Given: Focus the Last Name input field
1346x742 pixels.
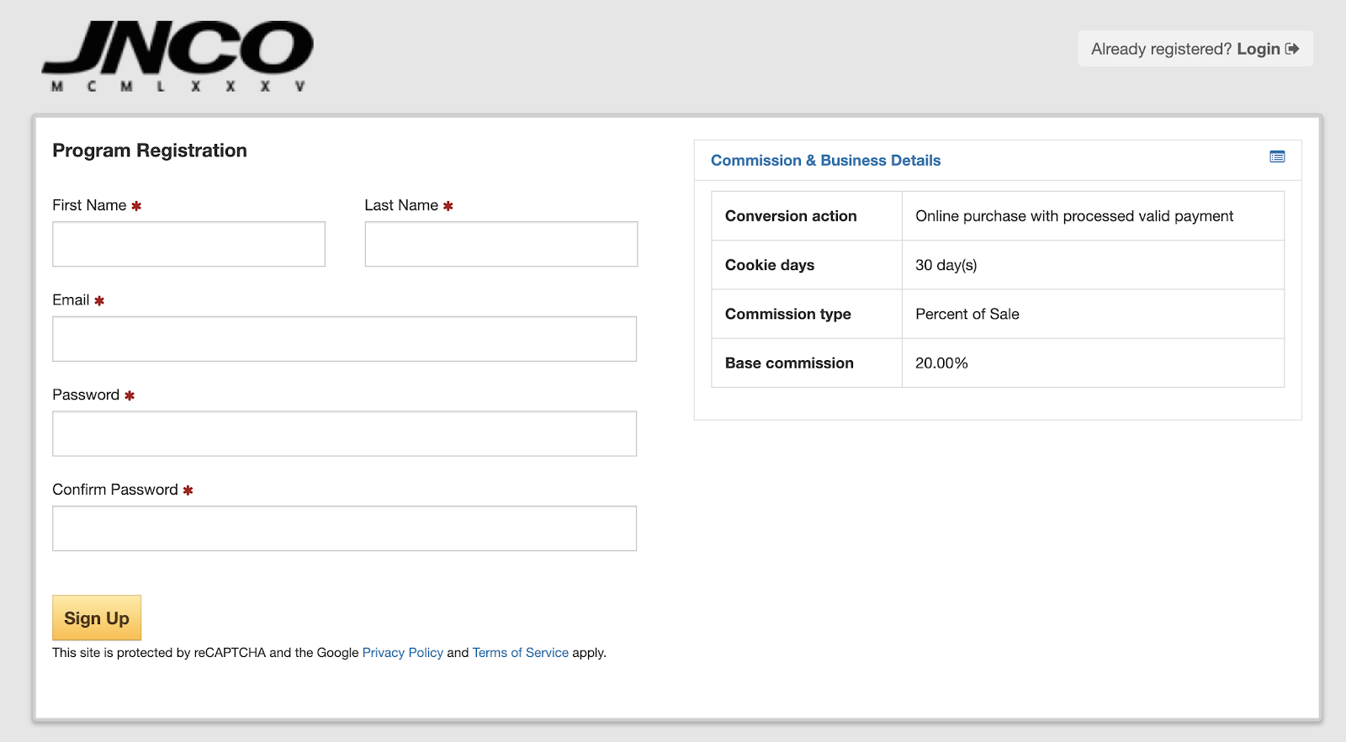Looking at the screenshot, I should (501, 244).
